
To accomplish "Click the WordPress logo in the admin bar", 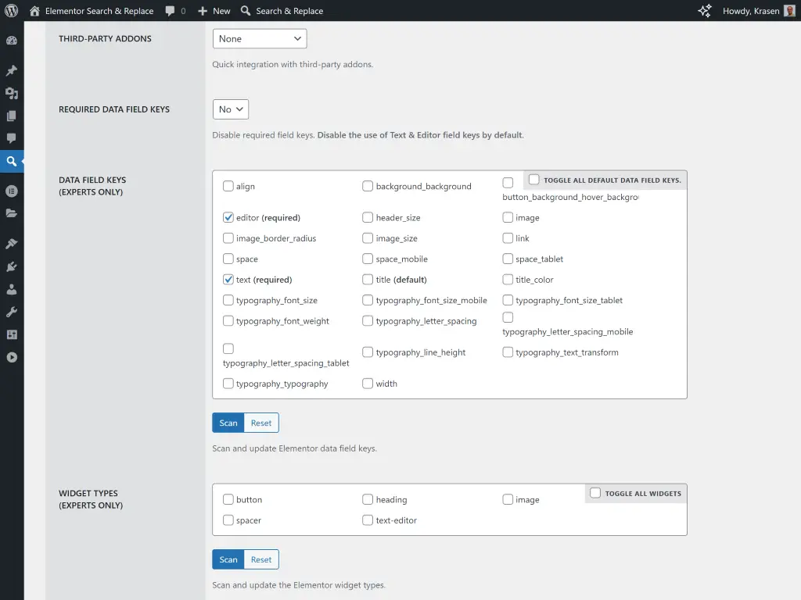I will pyautogui.click(x=11, y=11).
